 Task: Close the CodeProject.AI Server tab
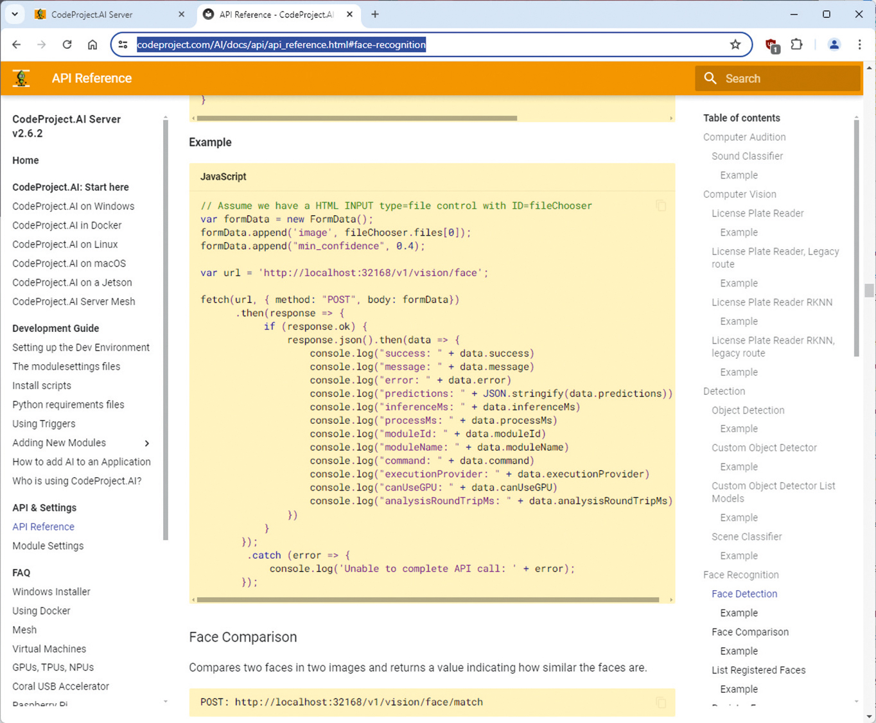pos(181,14)
